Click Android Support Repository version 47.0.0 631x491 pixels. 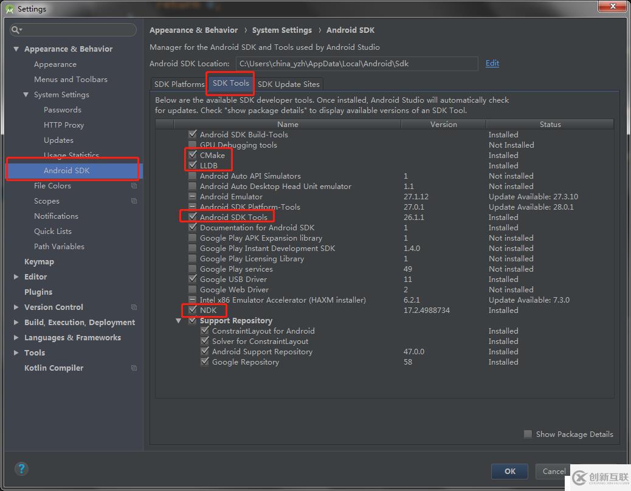coord(414,351)
